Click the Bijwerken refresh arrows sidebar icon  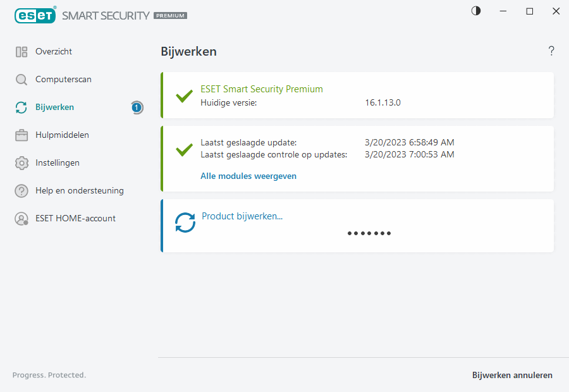click(21, 107)
